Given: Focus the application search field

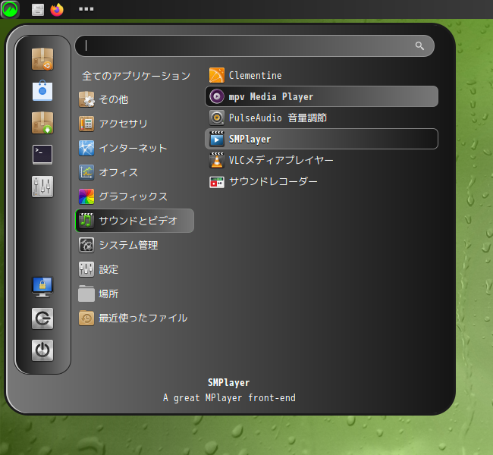Looking at the screenshot, I should (255, 46).
